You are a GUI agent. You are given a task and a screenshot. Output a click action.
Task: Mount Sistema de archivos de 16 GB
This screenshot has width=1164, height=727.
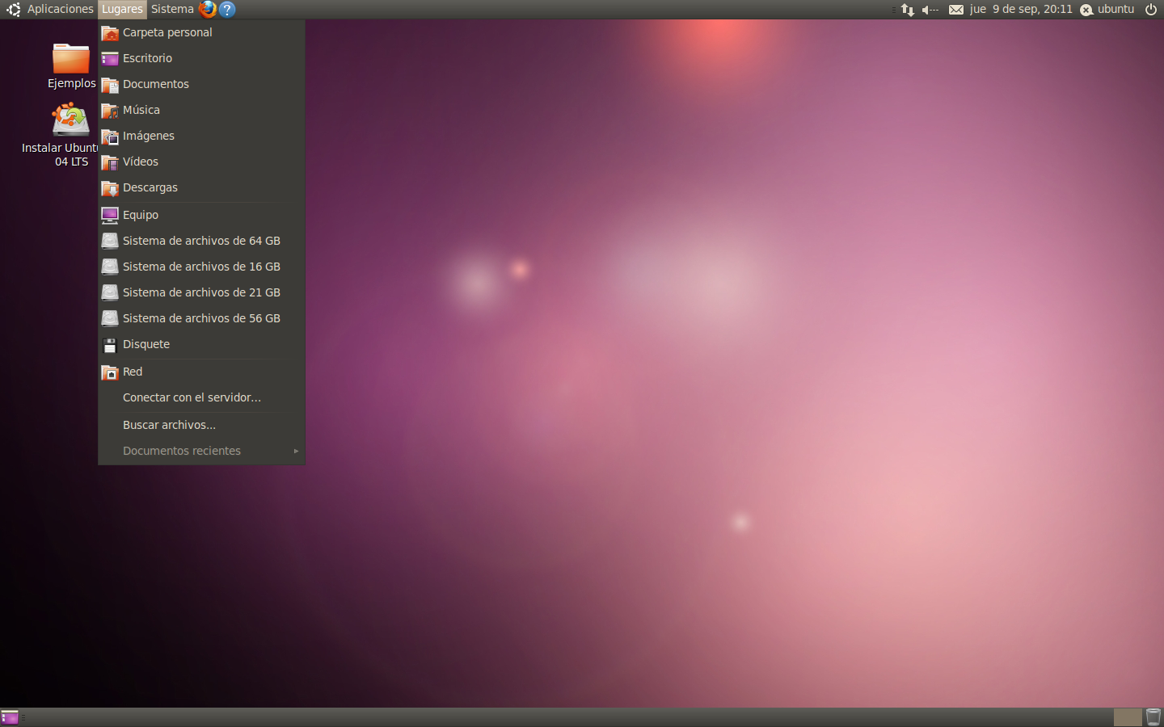(201, 267)
